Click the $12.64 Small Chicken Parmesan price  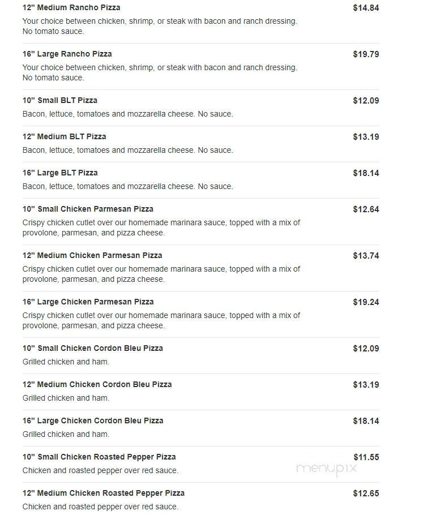(366, 209)
